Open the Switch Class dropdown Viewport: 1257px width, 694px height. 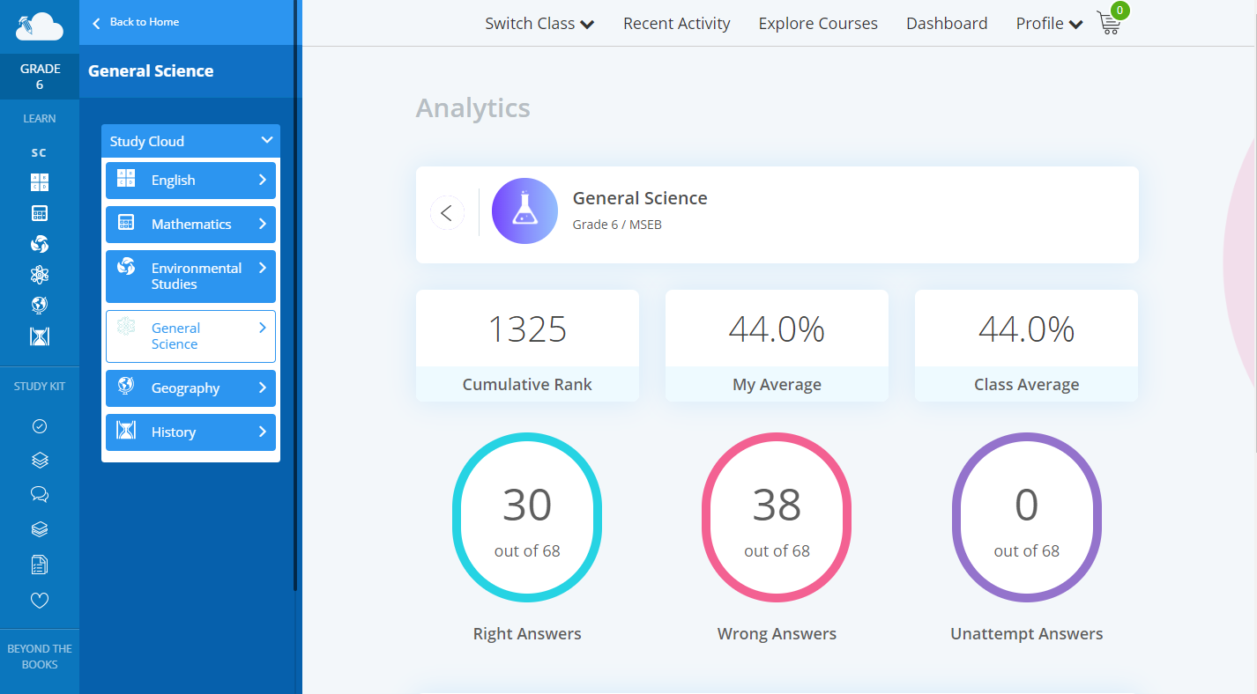click(539, 24)
